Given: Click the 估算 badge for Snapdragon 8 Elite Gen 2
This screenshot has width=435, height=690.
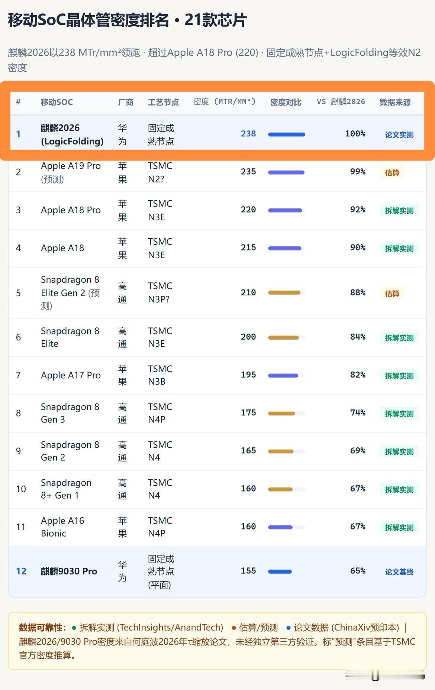Looking at the screenshot, I should click(392, 294).
